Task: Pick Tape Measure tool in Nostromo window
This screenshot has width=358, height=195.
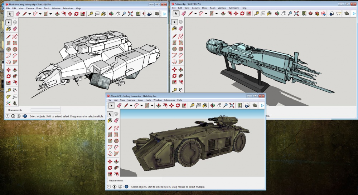Action: click(x=91, y=14)
